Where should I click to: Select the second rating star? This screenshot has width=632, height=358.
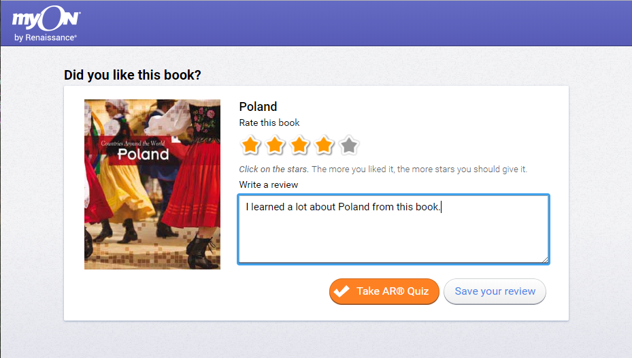point(275,145)
